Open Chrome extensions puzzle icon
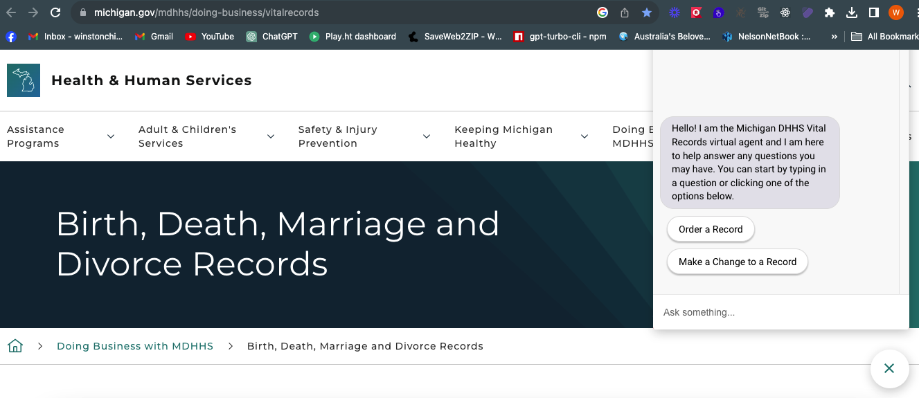919x398 pixels. tap(830, 12)
